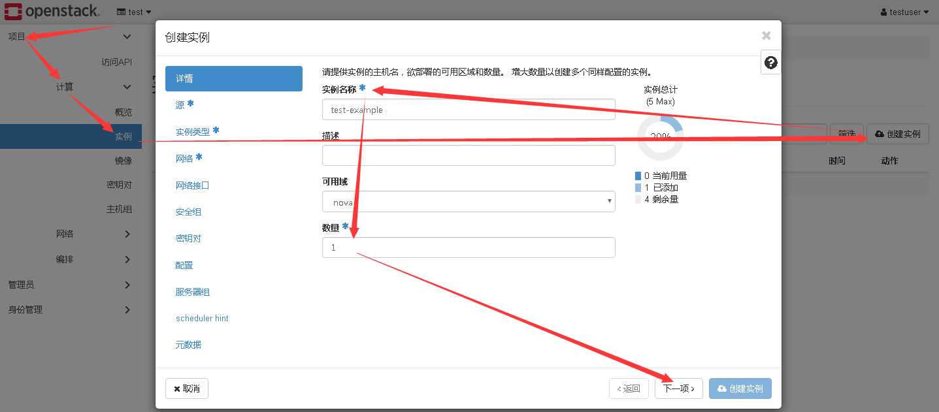Cancel the wizard with the 取消 button
This screenshot has width=939, height=412.
click(x=186, y=388)
